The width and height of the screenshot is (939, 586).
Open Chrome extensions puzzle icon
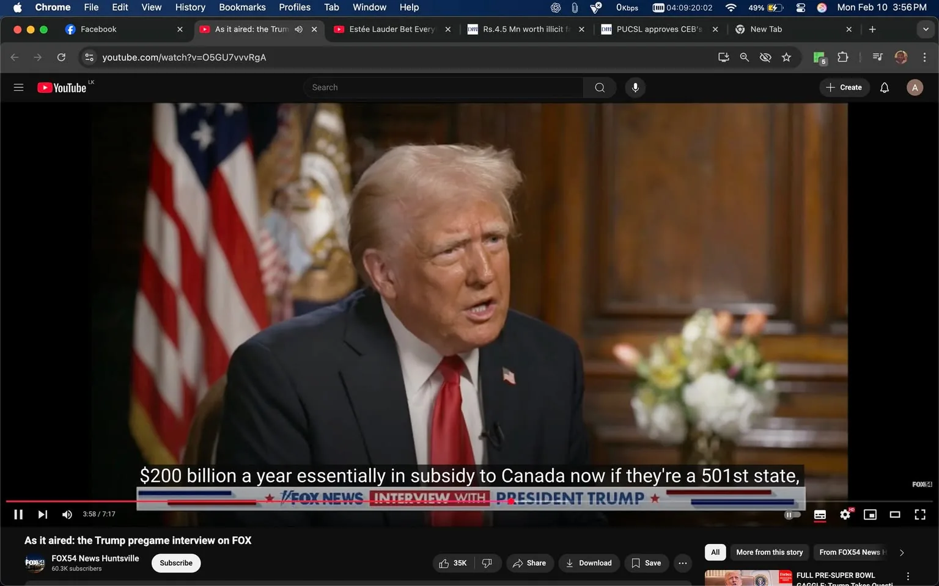[x=842, y=57]
